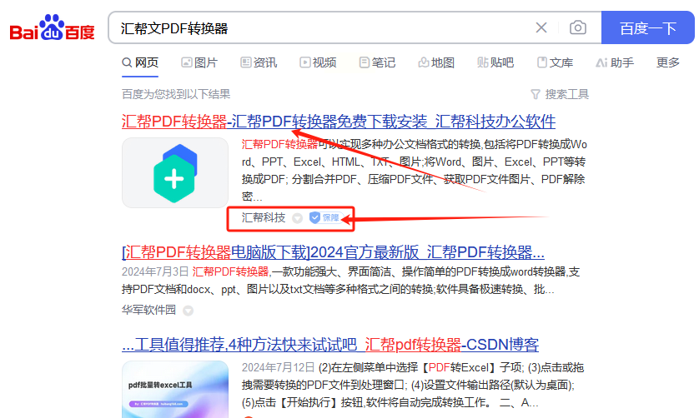
Task: Open the Baidu logo homepage
Action: pos(53,27)
